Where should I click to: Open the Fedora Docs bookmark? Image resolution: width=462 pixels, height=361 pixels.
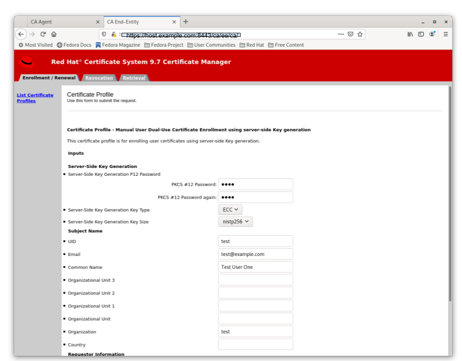click(x=74, y=45)
